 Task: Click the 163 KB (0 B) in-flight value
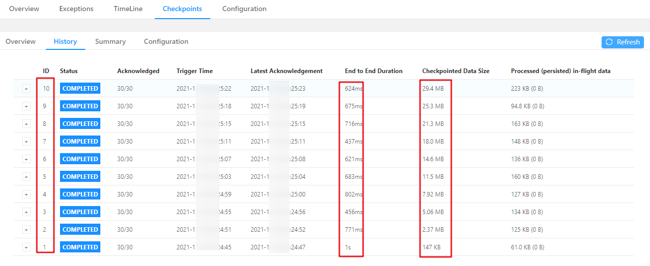pos(526,124)
